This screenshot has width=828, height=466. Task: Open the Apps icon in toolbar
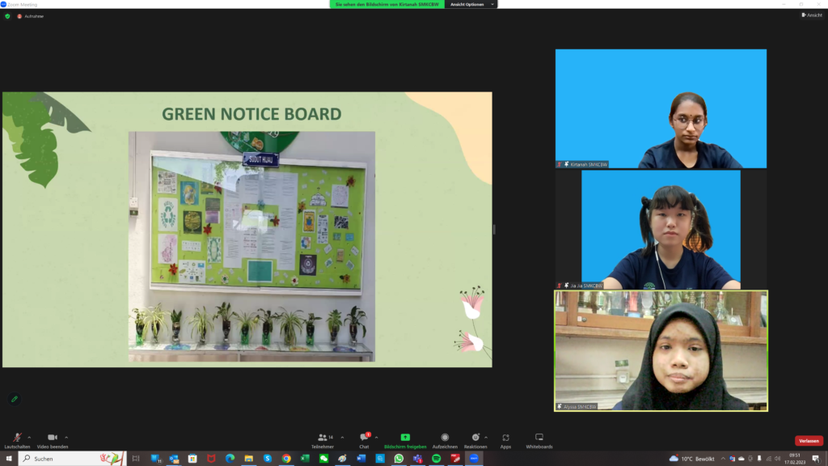point(505,438)
